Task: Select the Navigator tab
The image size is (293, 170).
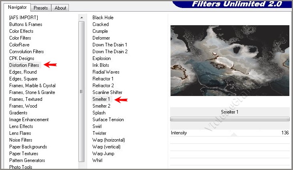Action: pyautogui.click(x=18, y=7)
